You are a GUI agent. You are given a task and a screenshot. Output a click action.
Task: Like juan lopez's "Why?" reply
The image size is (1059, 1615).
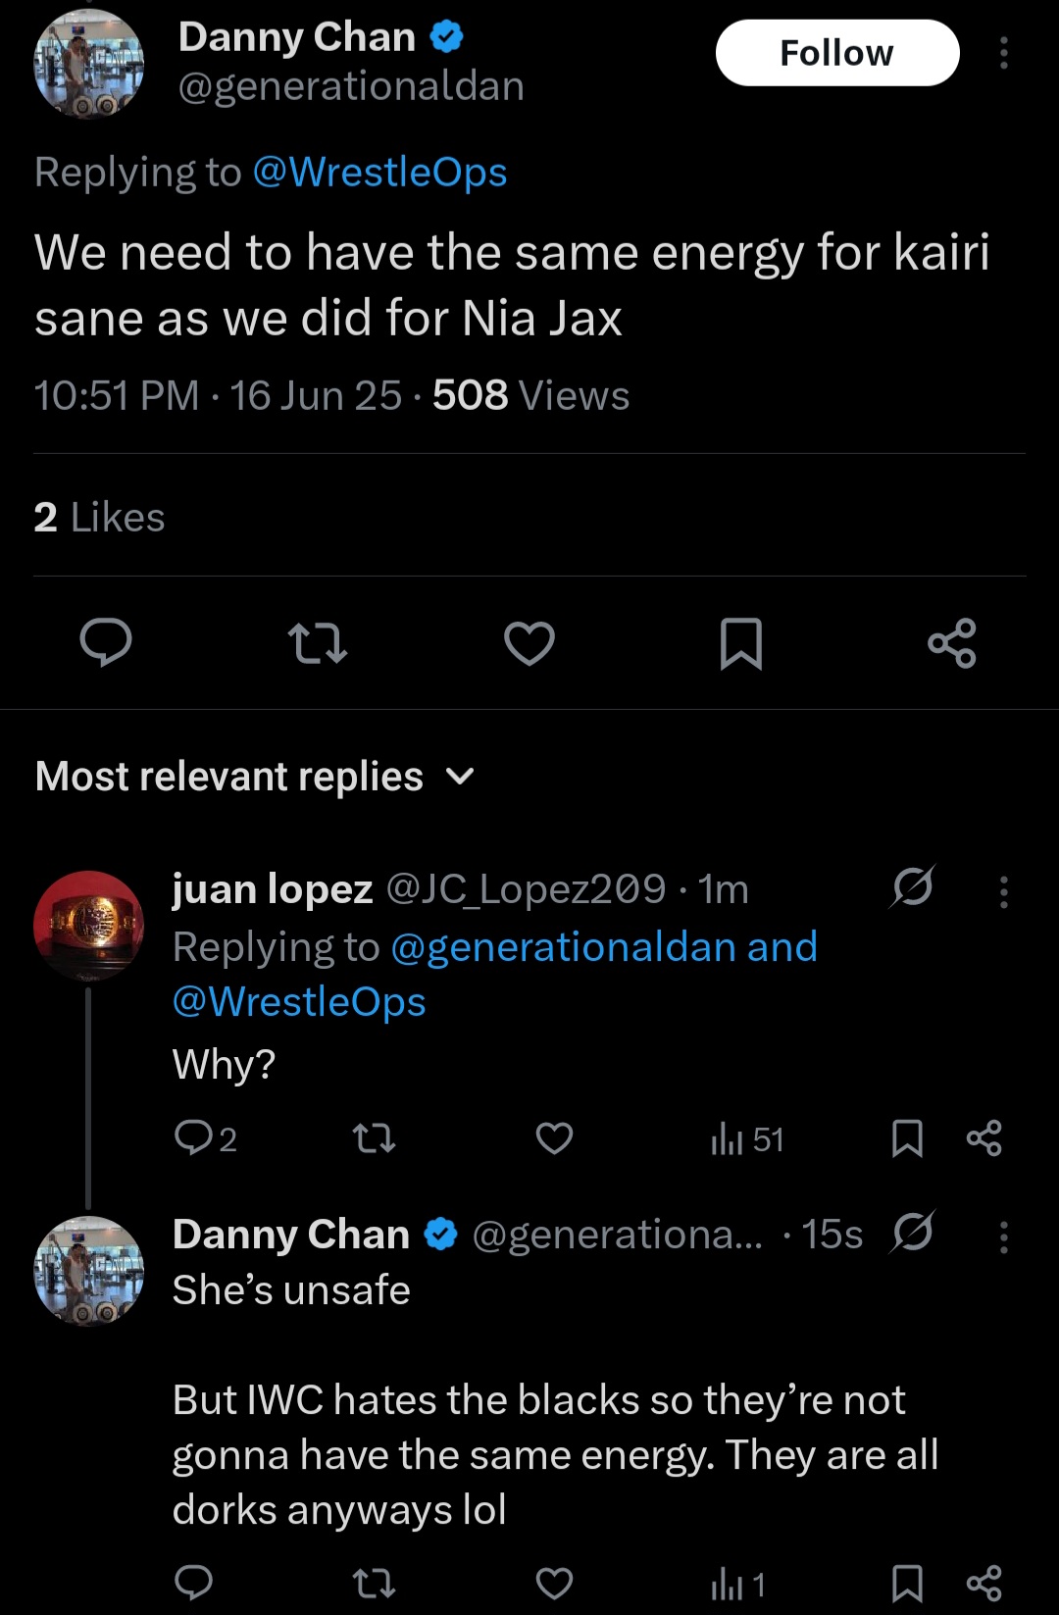(554, 1138)
